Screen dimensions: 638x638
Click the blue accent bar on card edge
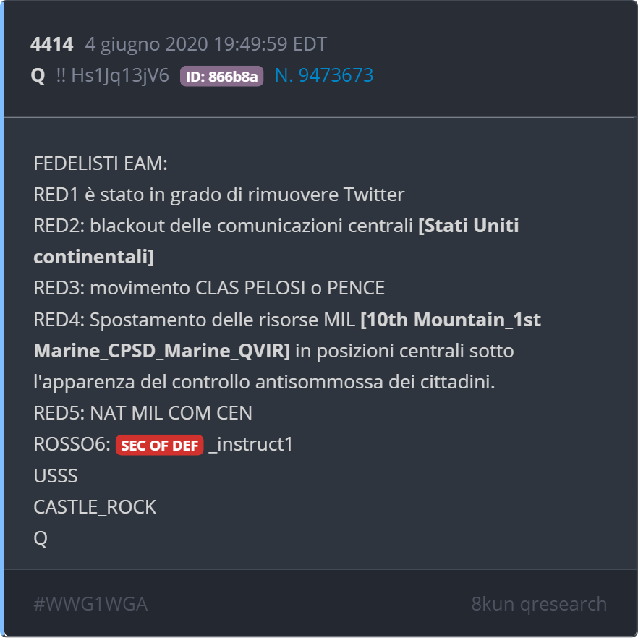click(2, 319)
